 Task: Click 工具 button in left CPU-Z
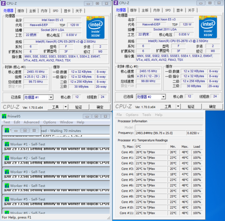(56, 107)
